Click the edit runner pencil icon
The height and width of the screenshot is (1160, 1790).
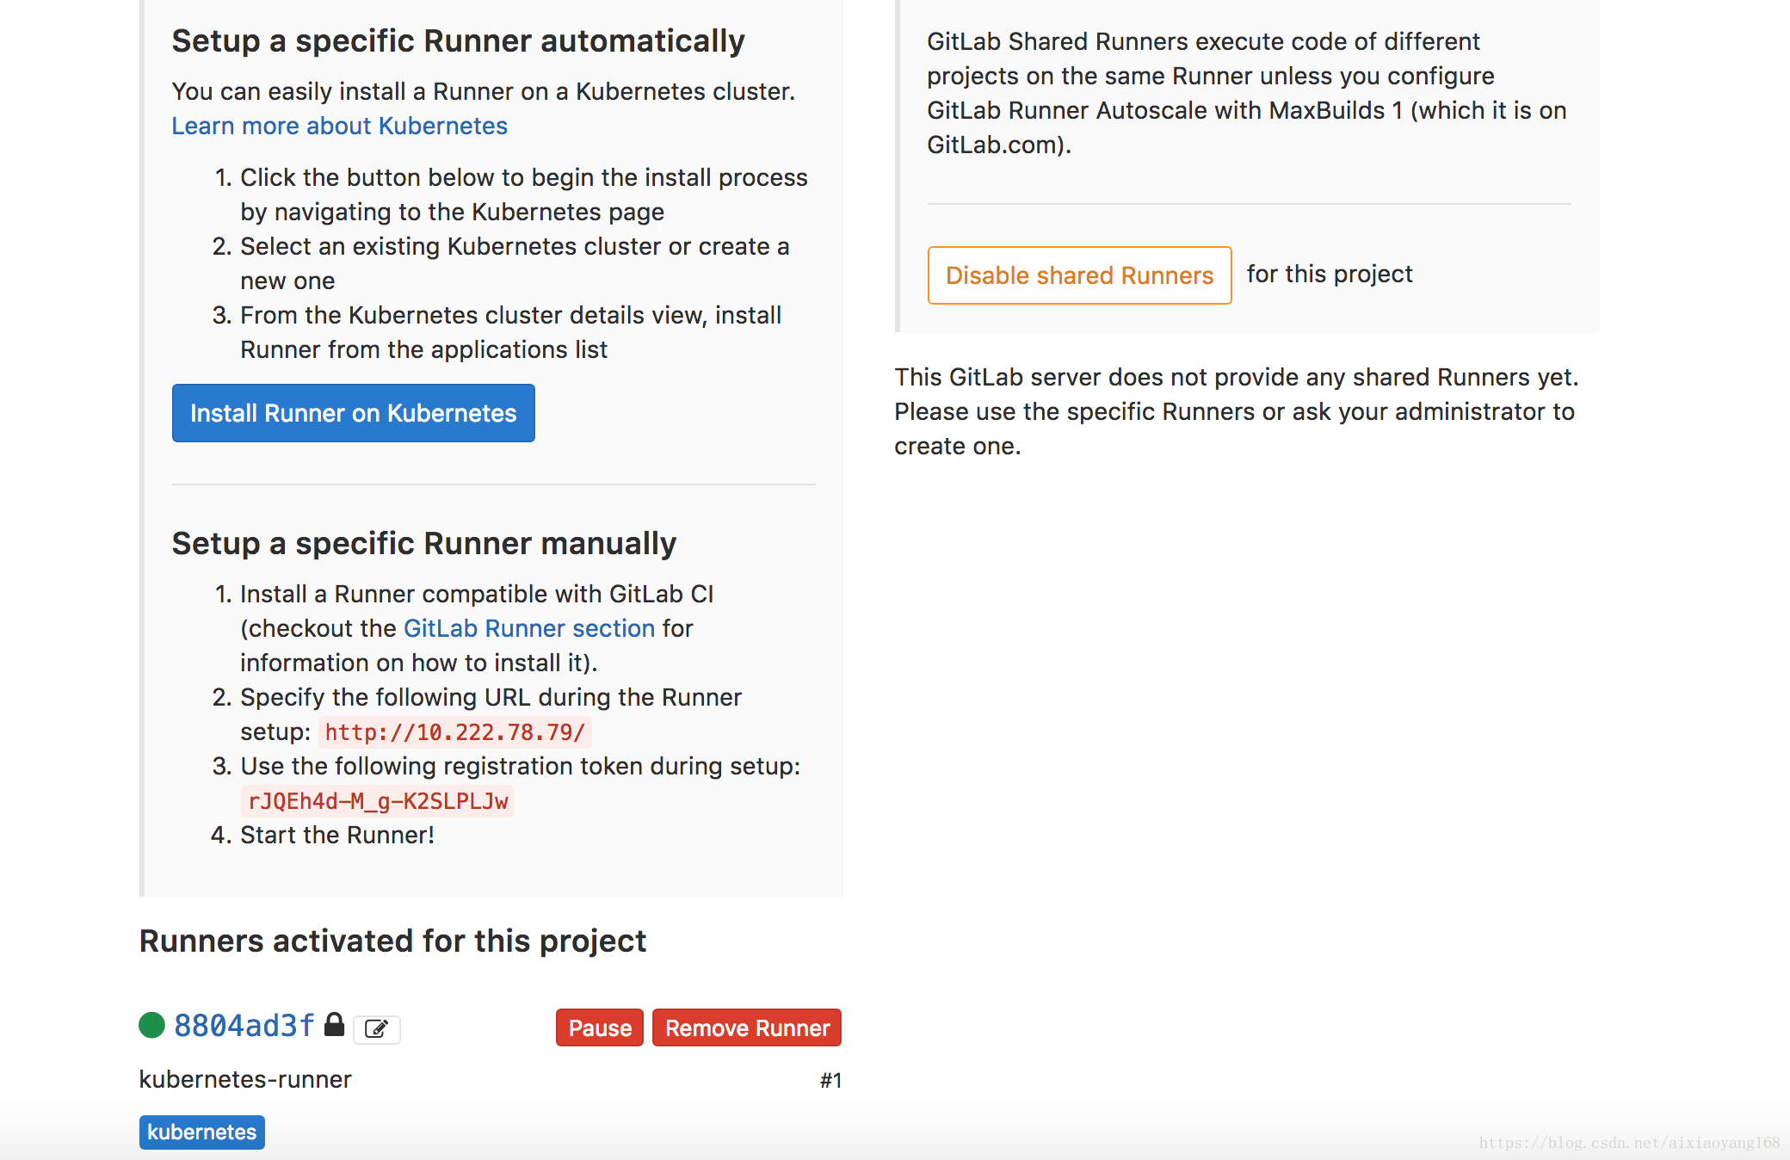[377, 1028]
